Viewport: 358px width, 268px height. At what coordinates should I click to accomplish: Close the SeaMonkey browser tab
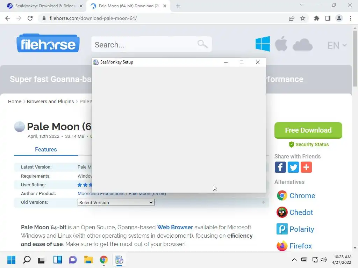click(81, 6)
